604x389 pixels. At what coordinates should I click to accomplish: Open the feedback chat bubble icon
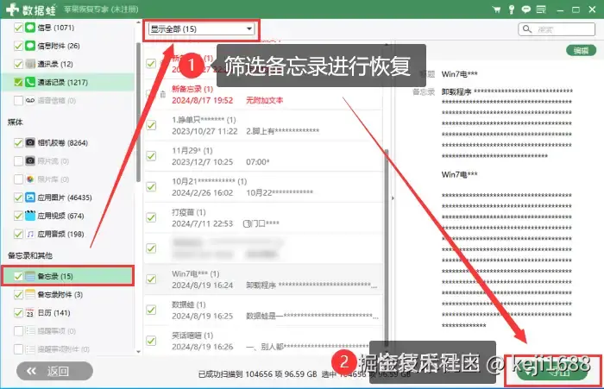525,9
